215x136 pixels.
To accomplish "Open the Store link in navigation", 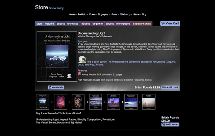I will click(x=136, y=14).
